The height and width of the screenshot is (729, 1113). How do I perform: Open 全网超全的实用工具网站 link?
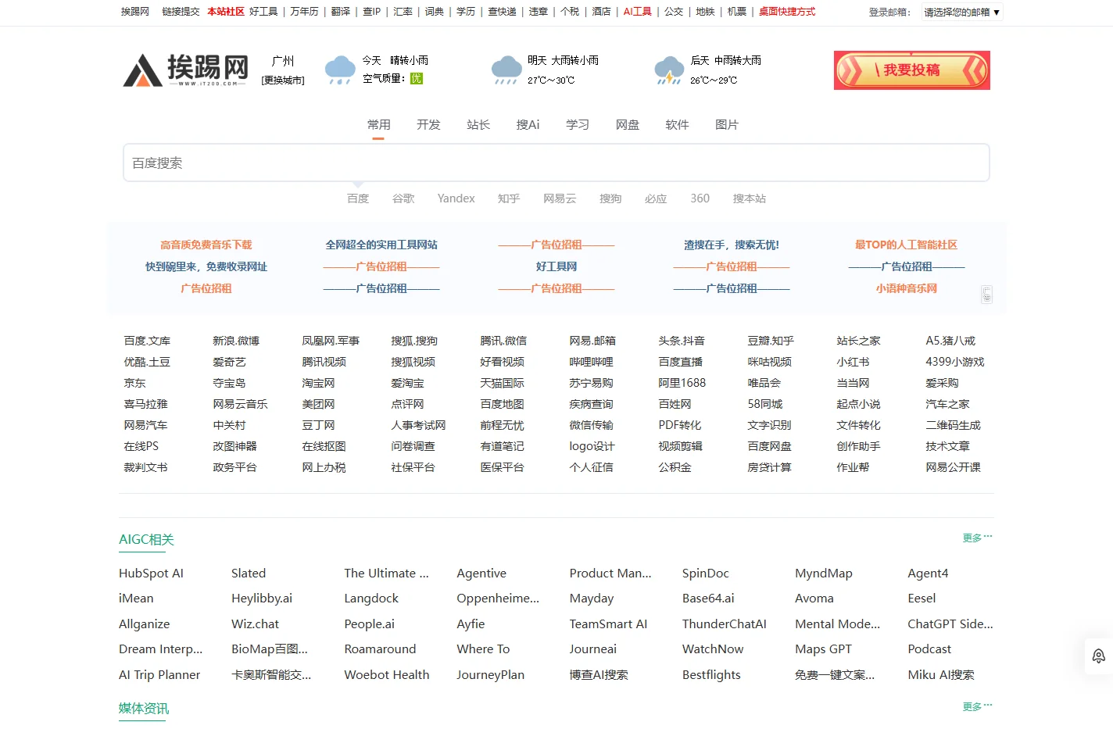(381, 245)
